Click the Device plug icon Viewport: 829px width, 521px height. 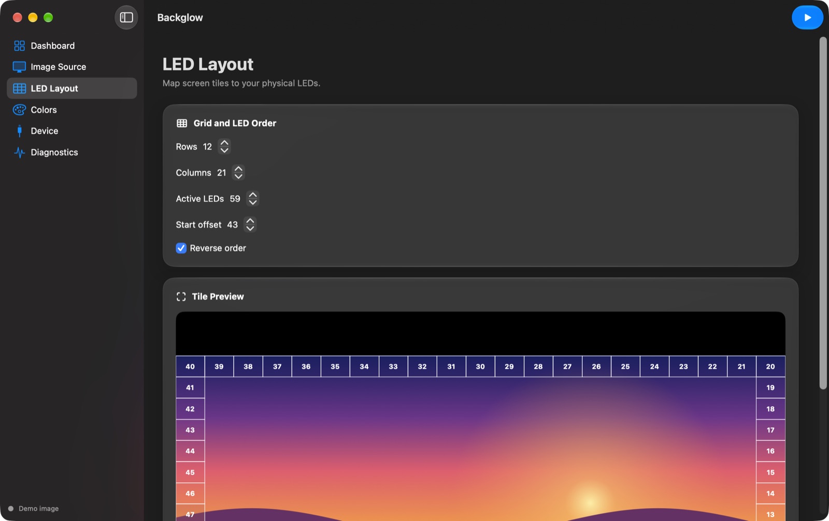click(19, 131)
